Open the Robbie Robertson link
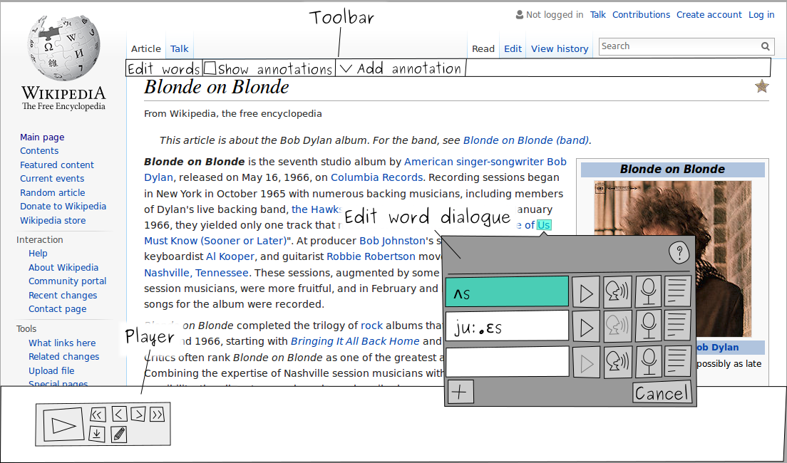The height and width of the screenshot is (463, 787). click(x=371, y=256)
